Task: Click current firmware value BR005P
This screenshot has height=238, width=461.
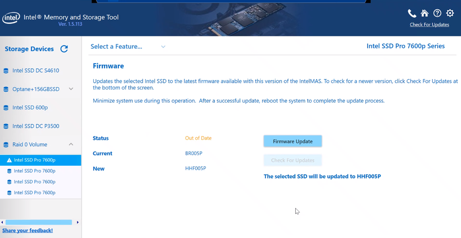Action: click(194, 153)
